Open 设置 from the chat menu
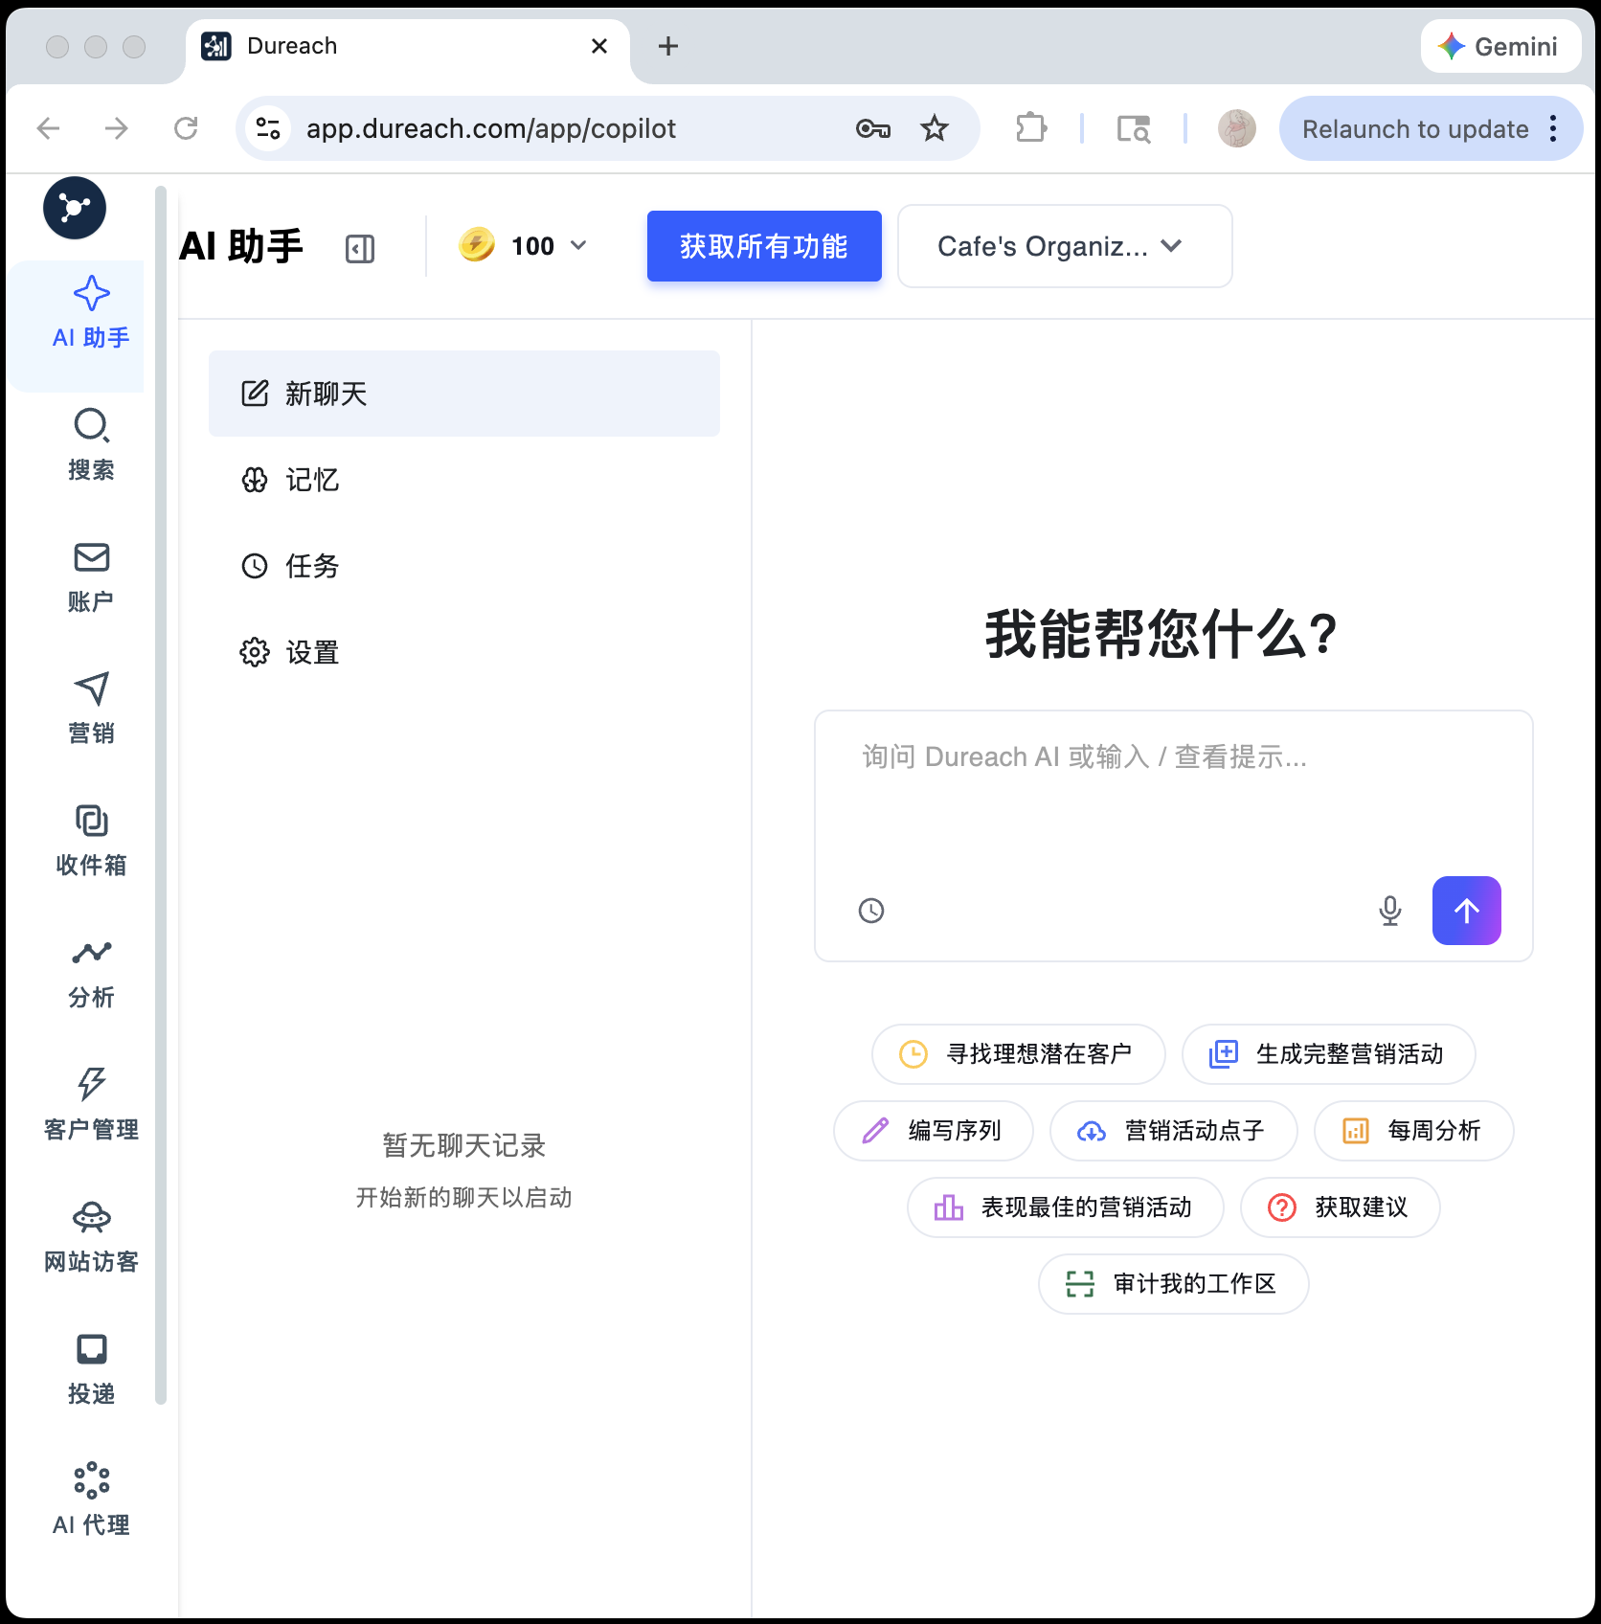 311,652
